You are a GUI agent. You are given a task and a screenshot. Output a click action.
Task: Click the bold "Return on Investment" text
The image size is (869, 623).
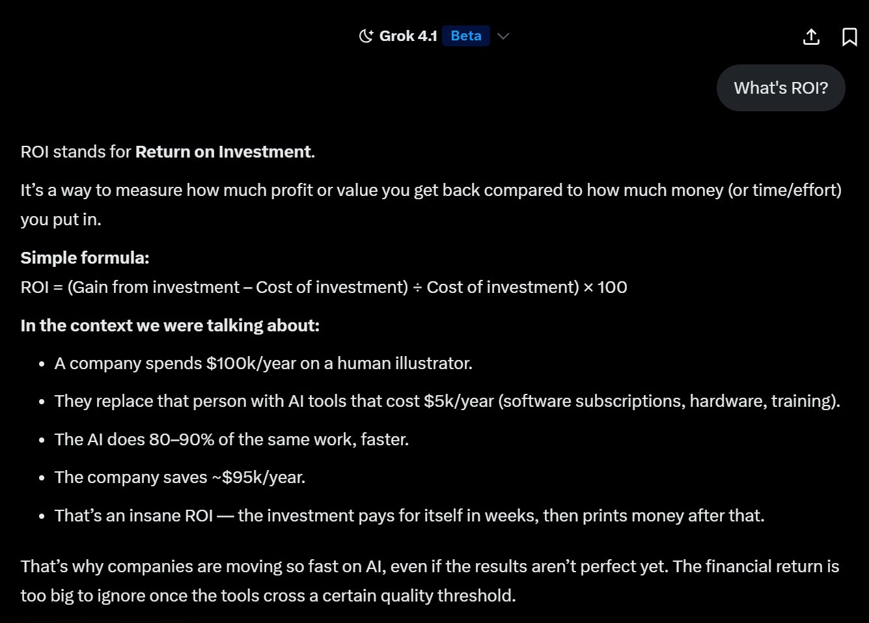point(223,152)
